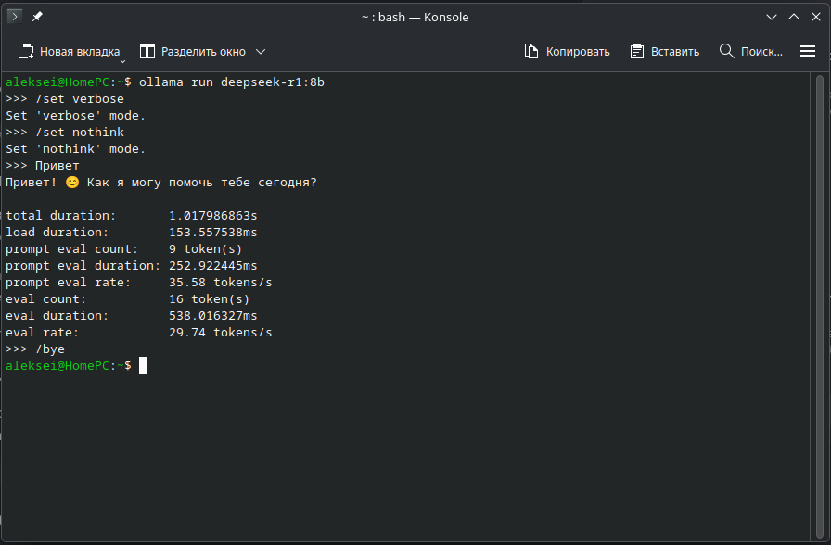This screenshot has height=545, width=831.
Task: Maximize the Konsole window
Action: [794, 17]
